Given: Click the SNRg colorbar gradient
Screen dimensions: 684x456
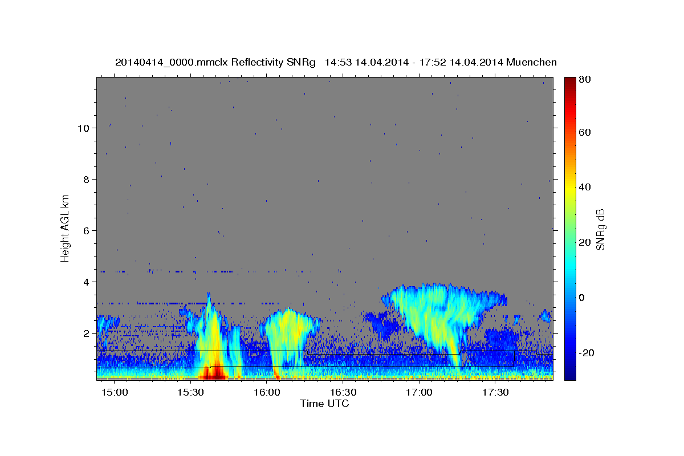Looking at the screenshot, I should pos(569,229).
